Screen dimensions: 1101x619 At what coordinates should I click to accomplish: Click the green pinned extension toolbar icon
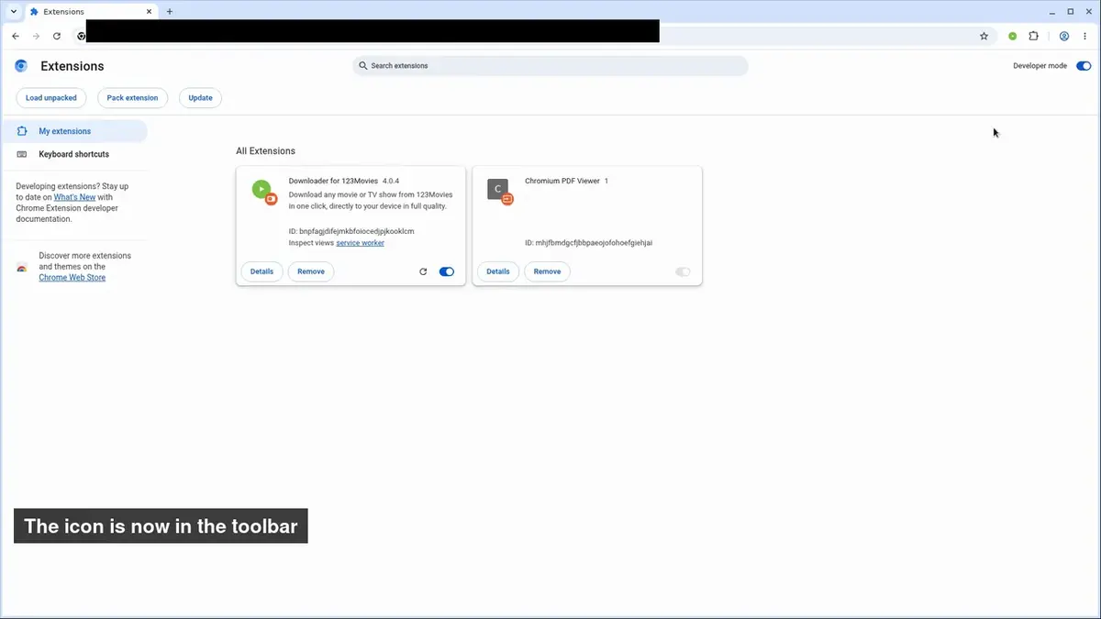[x=1013, y=36]
